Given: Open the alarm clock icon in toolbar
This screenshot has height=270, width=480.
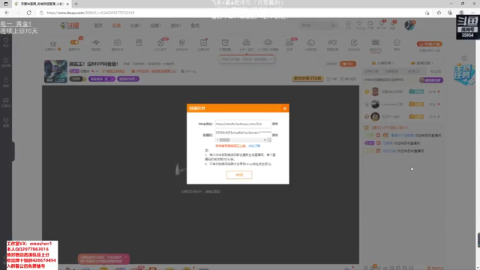Looking at the screenshot, I should coord(225,43).
